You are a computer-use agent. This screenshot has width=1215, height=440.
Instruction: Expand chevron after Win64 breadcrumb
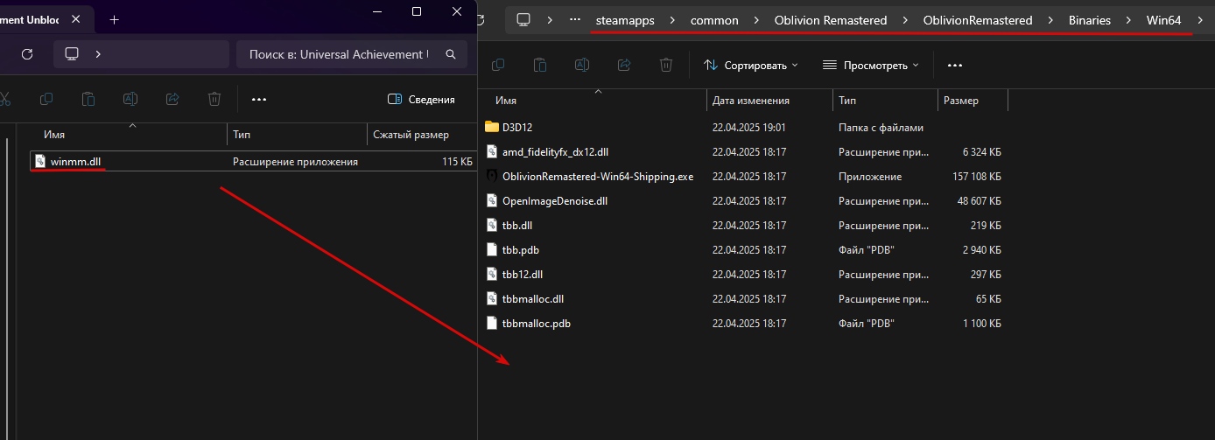pyautogui.click(x=1200, y=19)
